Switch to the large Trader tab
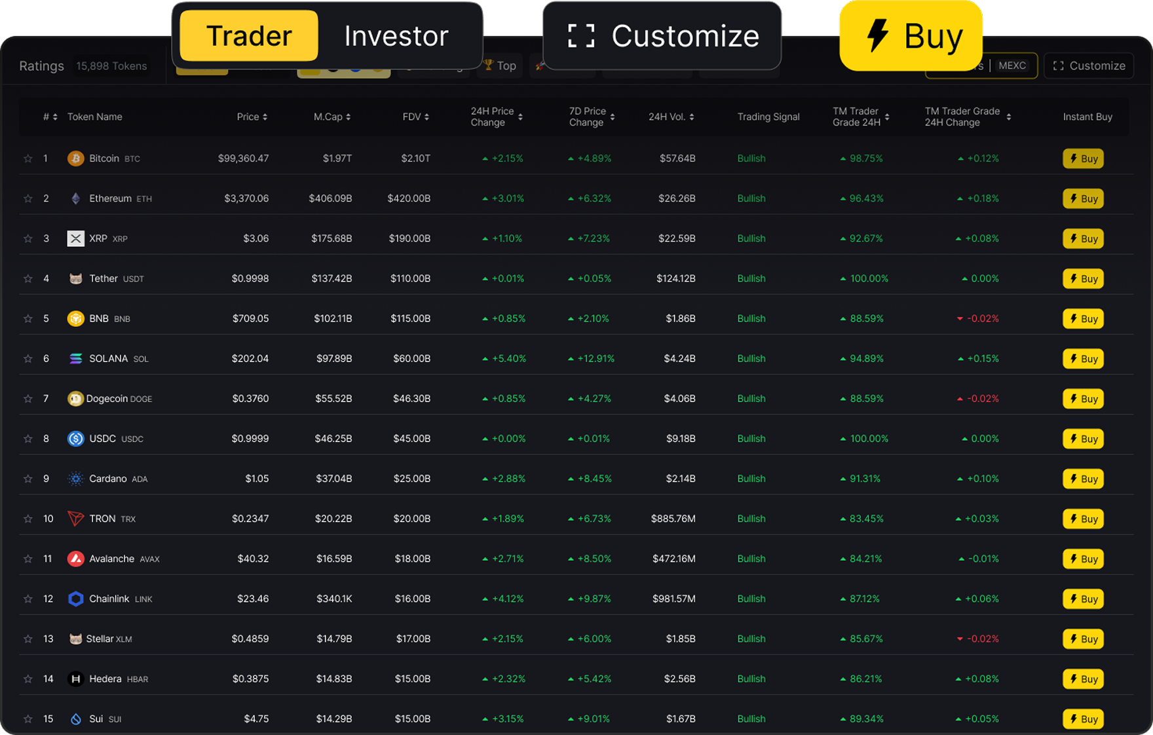This screenshot has width=1153, height=735. [x=248, y=36]
